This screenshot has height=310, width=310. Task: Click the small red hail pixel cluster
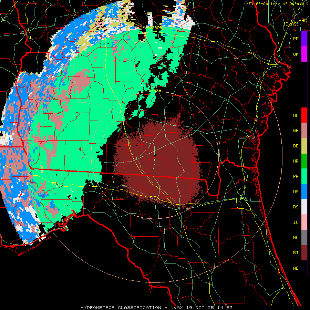point(80,149)
